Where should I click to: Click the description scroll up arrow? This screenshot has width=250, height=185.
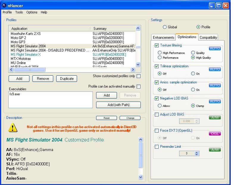coord(140,140)
